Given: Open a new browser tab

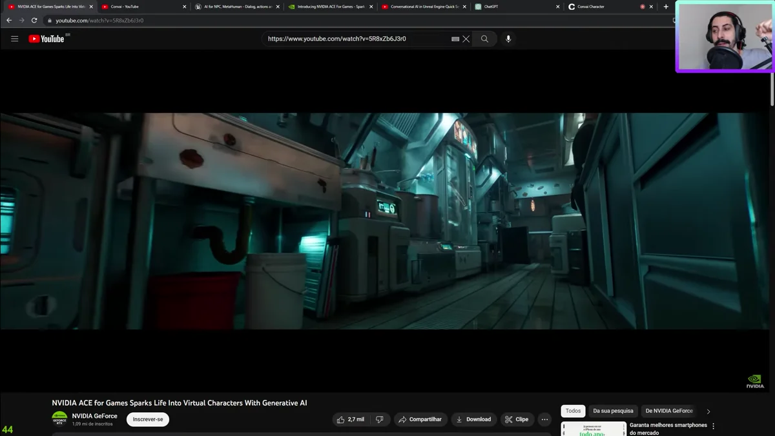Looking at the screenshot, I should 666,6.
